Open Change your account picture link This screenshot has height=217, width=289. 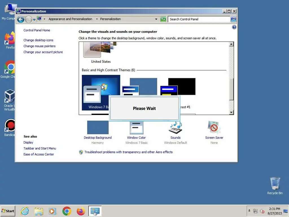(43, 52)
